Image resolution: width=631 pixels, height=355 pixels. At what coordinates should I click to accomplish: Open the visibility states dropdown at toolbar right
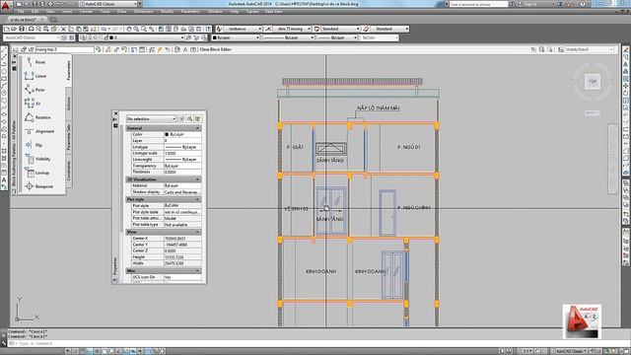click(x=590, y=49)
